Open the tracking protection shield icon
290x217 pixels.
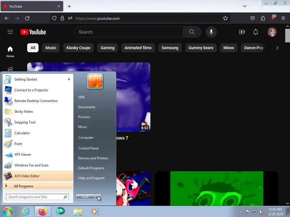[54, 18]
